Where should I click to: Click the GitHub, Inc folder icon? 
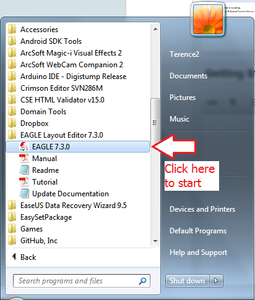12,241
